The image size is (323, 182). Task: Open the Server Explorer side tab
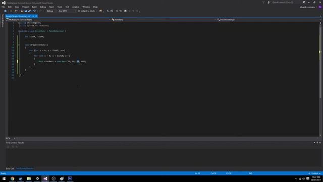(3, 21)
